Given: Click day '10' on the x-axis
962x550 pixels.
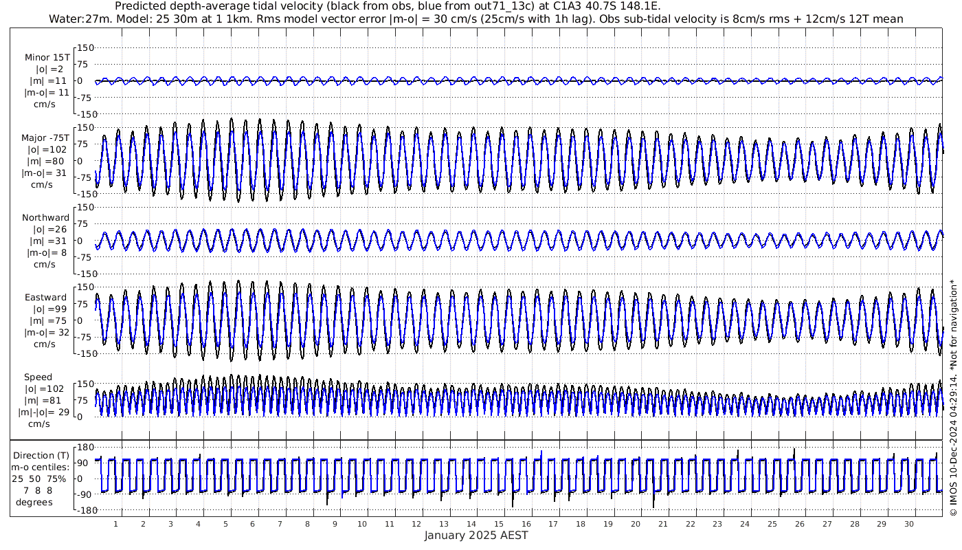Looking at the screenshot, I should point(362,524).
